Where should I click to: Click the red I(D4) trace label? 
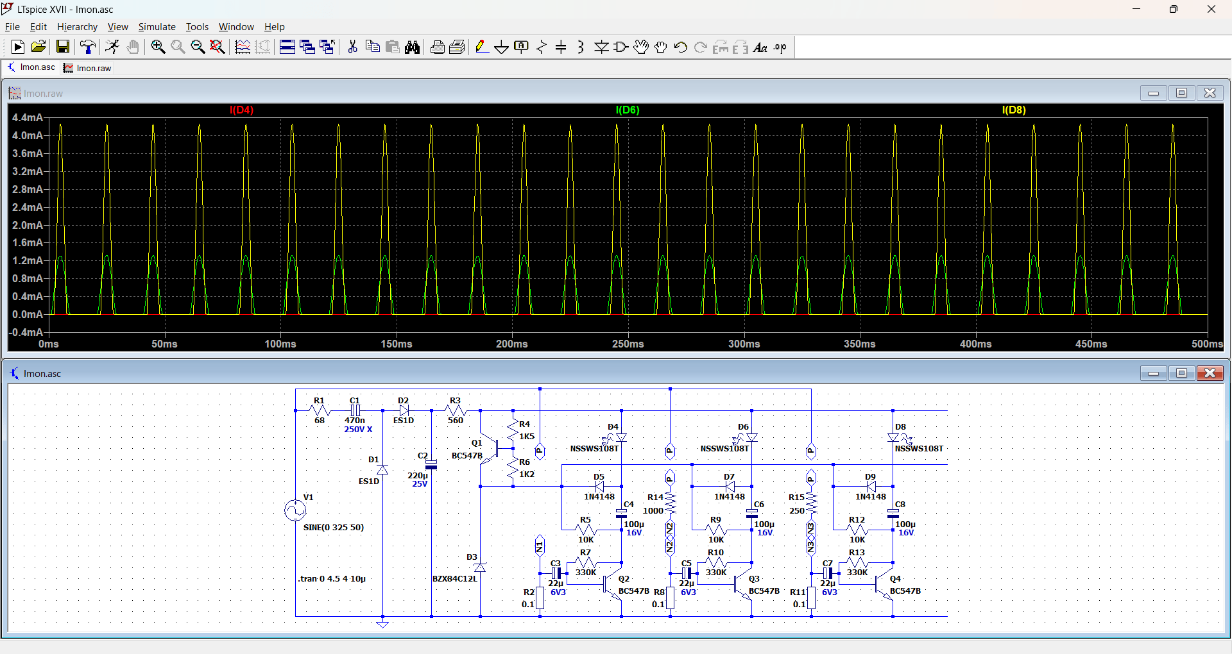click(241, 110)
